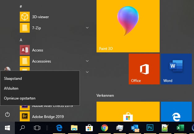This screenshot has width=194, height=134.
Task: Launch Excel from the taskbar
Action: click(180, 128)
